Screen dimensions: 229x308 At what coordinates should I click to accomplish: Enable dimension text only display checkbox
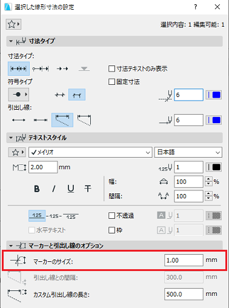click(111, 69)
